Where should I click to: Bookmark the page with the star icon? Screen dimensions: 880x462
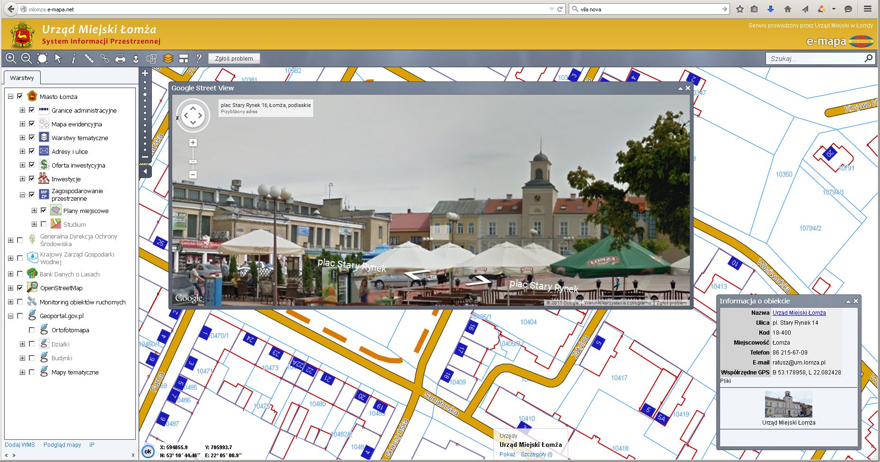(x=740, y=9)
